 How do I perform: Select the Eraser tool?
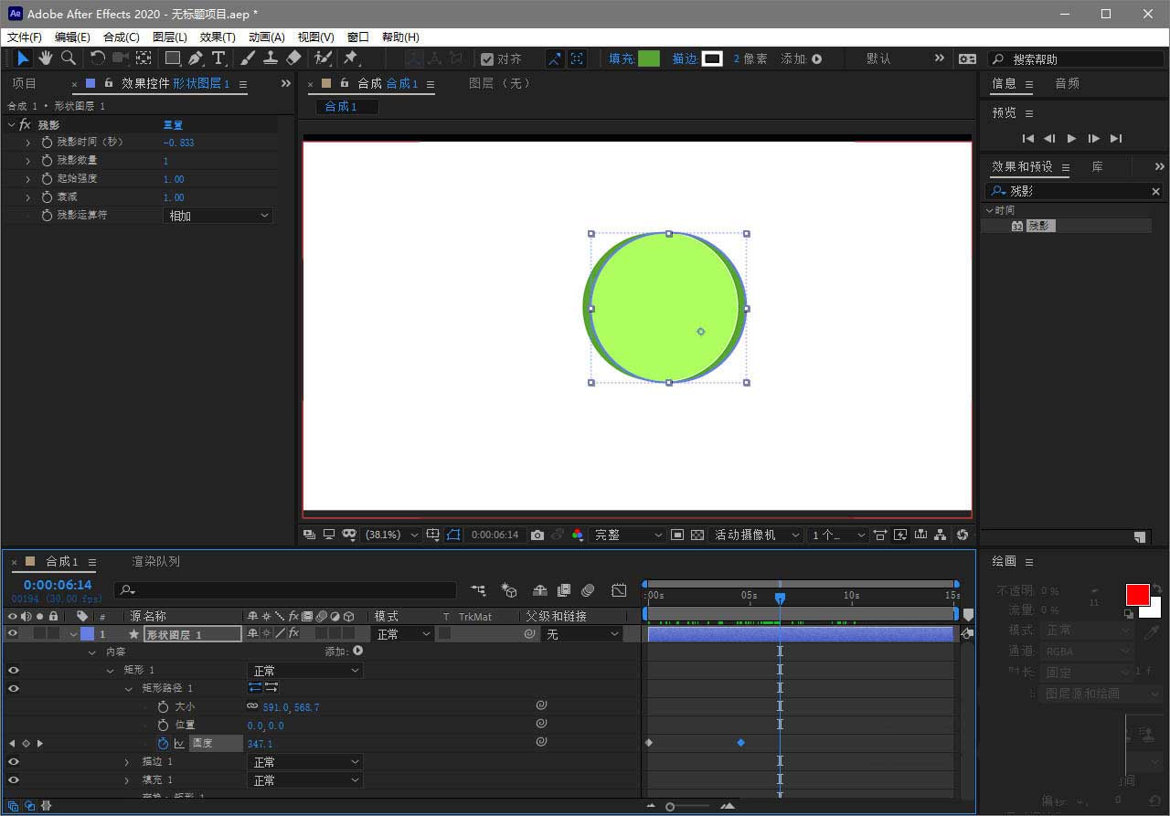pyautogui.click(x=293, y=58)
